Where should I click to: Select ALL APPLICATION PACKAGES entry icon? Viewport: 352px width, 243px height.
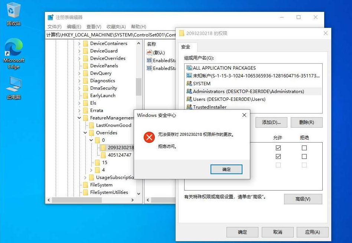[x=189, y=68]
